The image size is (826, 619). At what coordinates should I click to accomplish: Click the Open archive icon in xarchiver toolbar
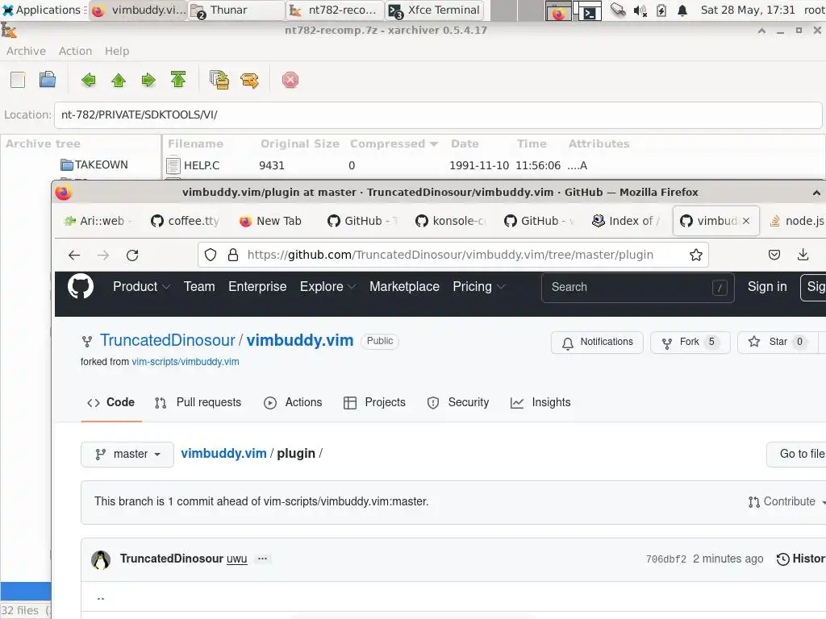tap(48, 80)
